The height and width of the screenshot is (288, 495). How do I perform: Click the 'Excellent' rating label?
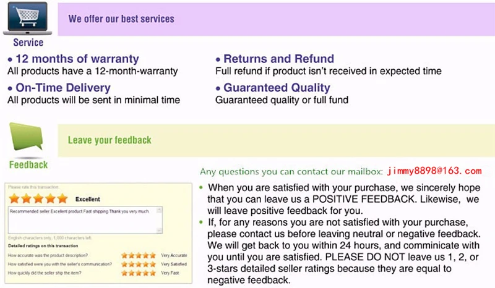pos(87,200)
